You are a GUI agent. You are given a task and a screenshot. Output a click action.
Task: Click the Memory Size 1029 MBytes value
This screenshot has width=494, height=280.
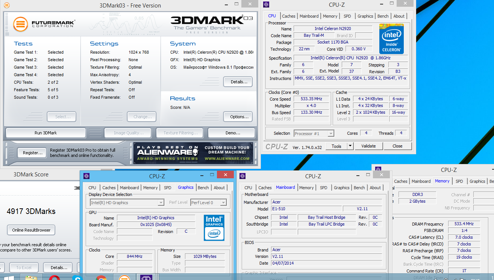(205, 256)
